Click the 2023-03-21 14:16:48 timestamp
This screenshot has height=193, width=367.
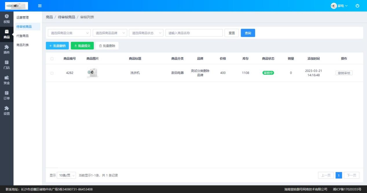point(313,73)
